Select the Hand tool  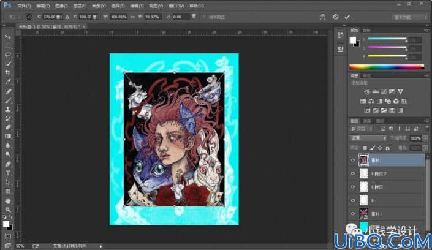[x=8, y=200]
